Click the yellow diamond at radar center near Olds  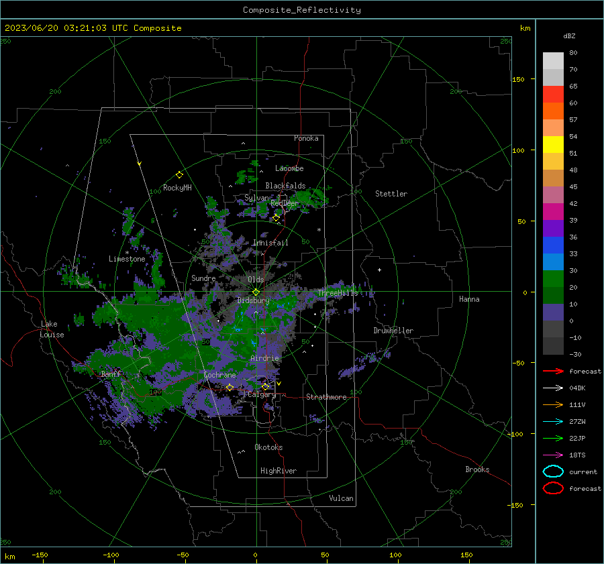click(256, 292)
